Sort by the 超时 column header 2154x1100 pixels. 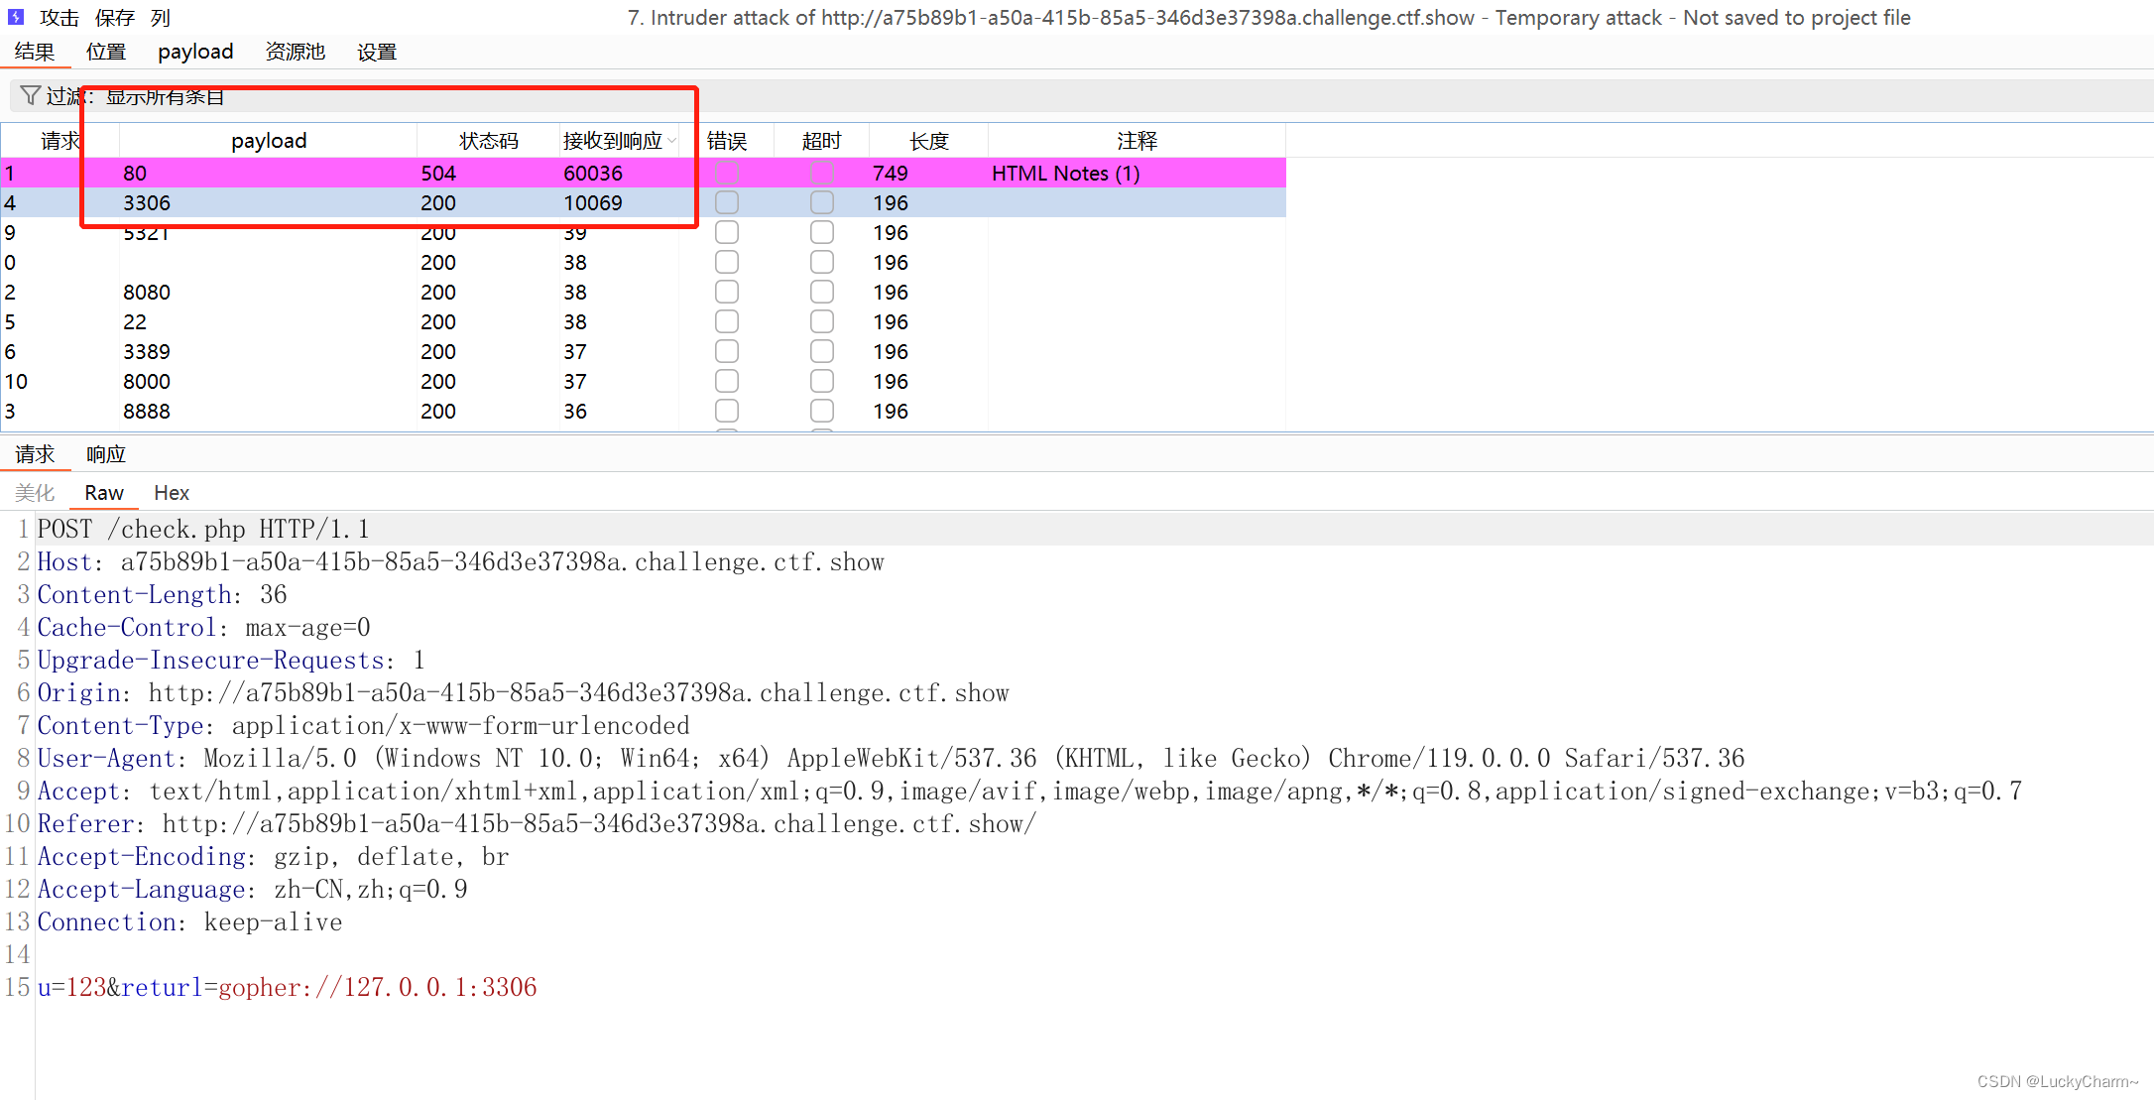tap(821, 141)
